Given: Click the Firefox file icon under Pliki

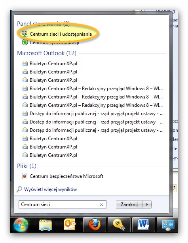Looking at the screenshot, I should point(25,176).
